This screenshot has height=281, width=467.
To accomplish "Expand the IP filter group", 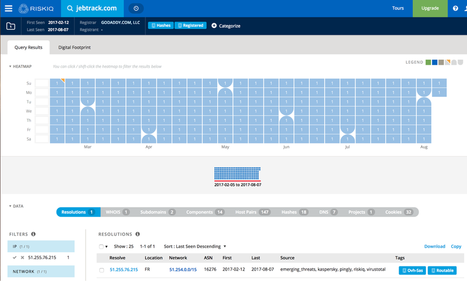I will pos(41,247).
